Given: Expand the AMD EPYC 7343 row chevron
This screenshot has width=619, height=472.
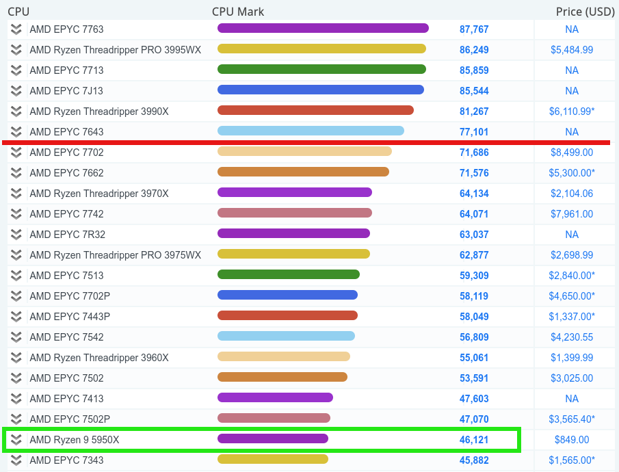Looking at the screenshot, I should point(16,460).
